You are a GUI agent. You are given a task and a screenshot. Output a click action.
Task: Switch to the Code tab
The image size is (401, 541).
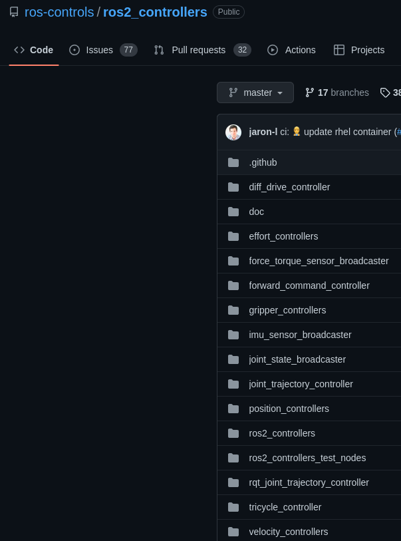(x=34, y=50)
